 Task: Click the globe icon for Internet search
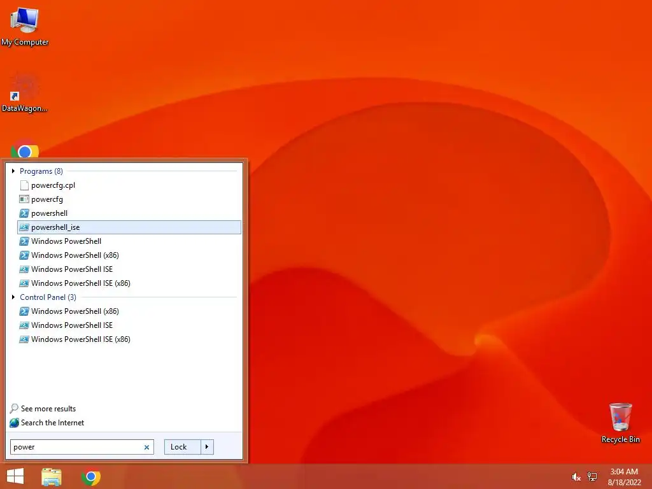[14, 423]
